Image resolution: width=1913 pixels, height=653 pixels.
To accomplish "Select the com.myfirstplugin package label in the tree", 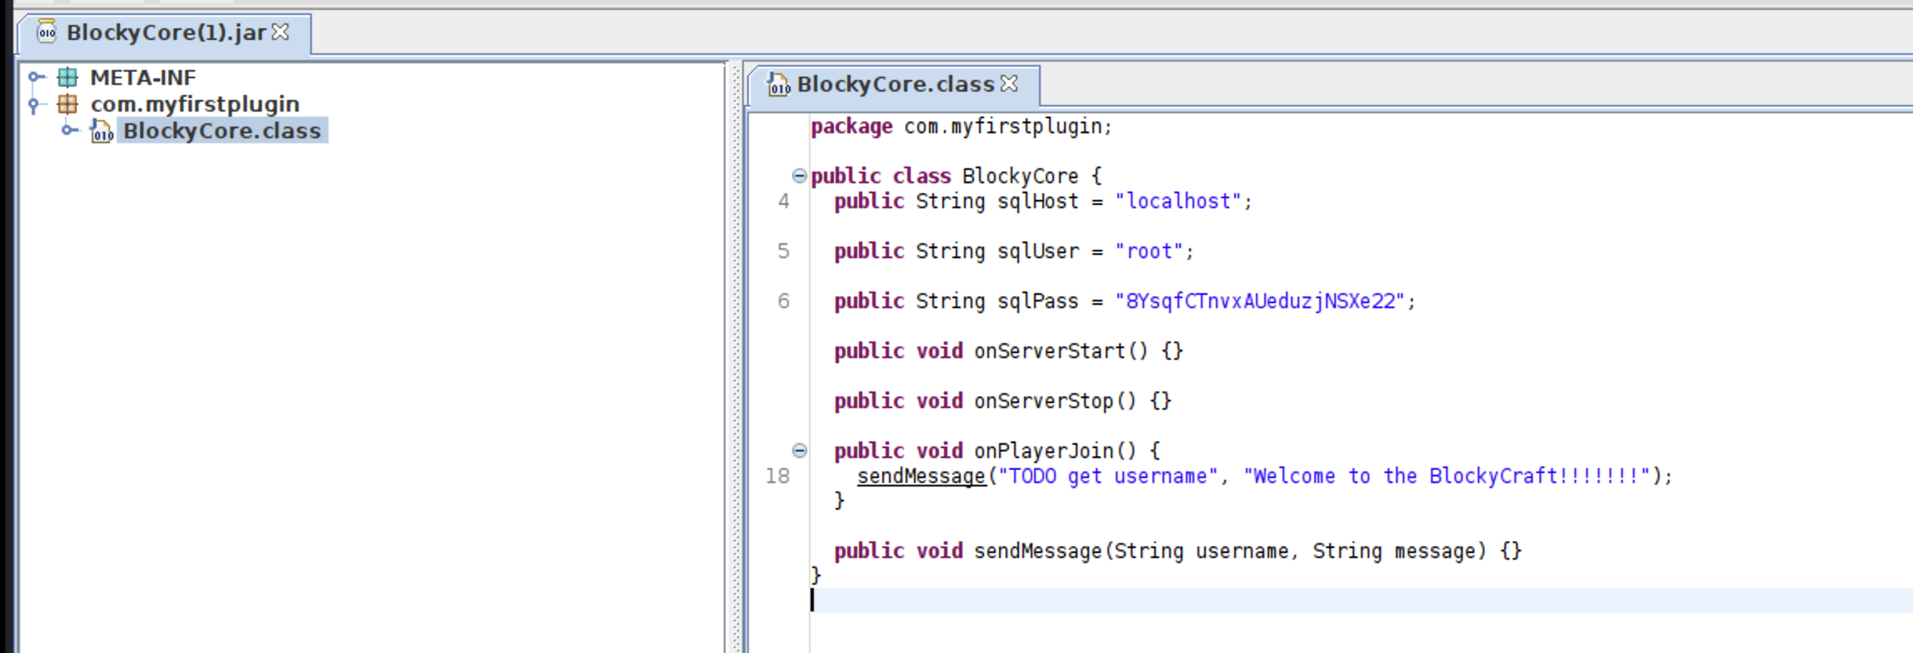I will (x=195, y=104).
